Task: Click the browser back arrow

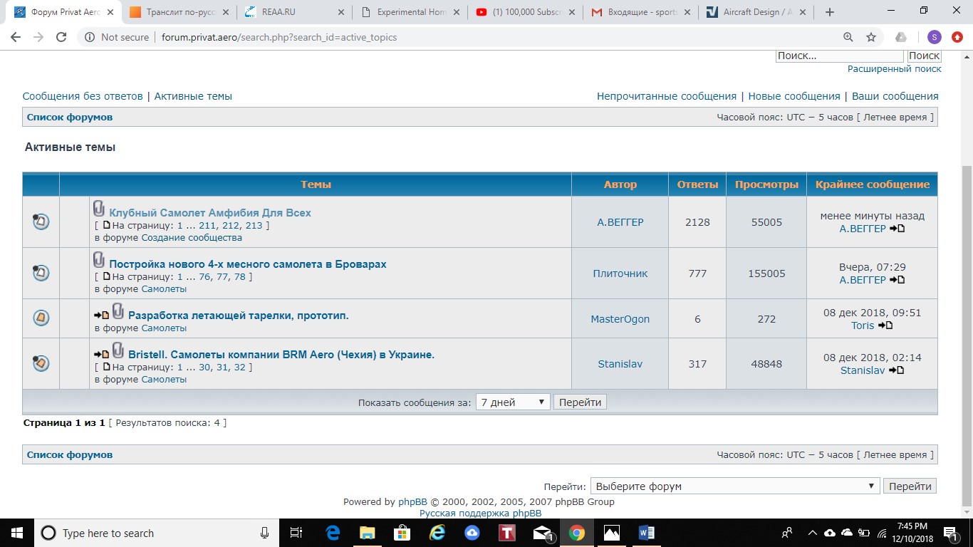Action: coord(17,37)
